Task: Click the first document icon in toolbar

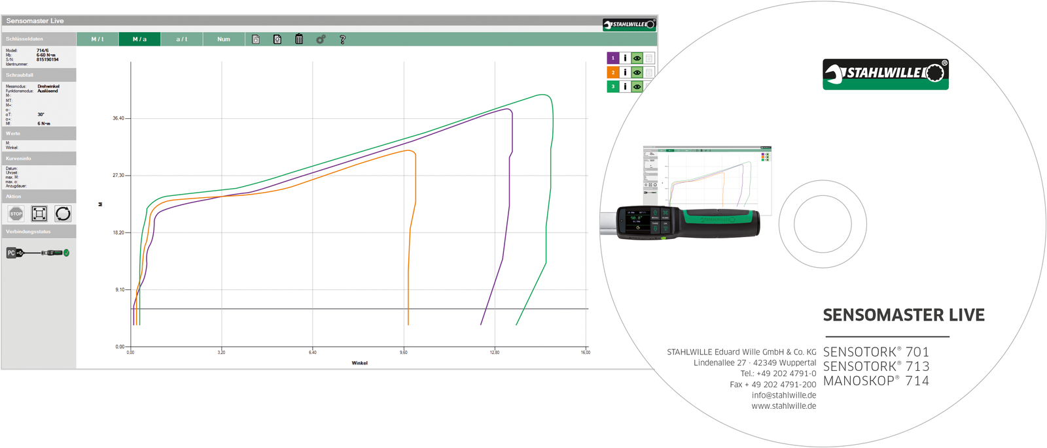Action: point(256,39)
